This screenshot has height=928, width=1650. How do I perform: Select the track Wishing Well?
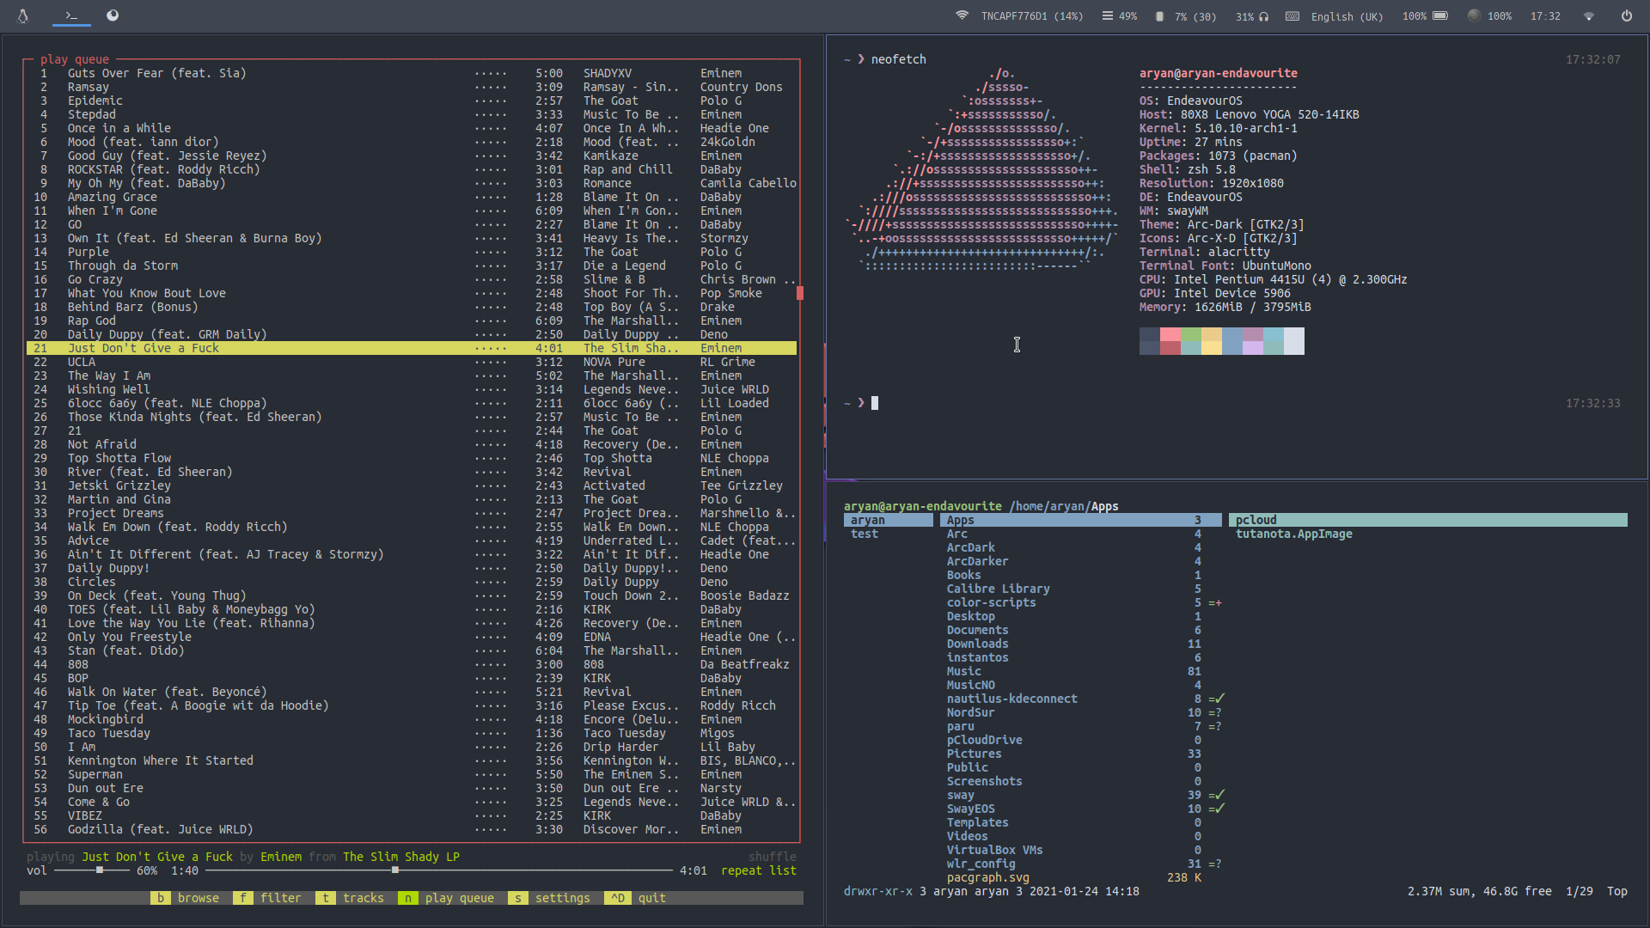coord(412,389)
